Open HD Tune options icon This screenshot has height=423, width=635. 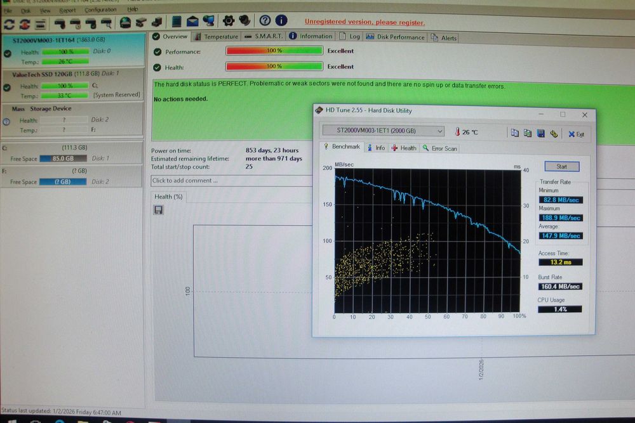pyautogui.click(x=554, y=133)
